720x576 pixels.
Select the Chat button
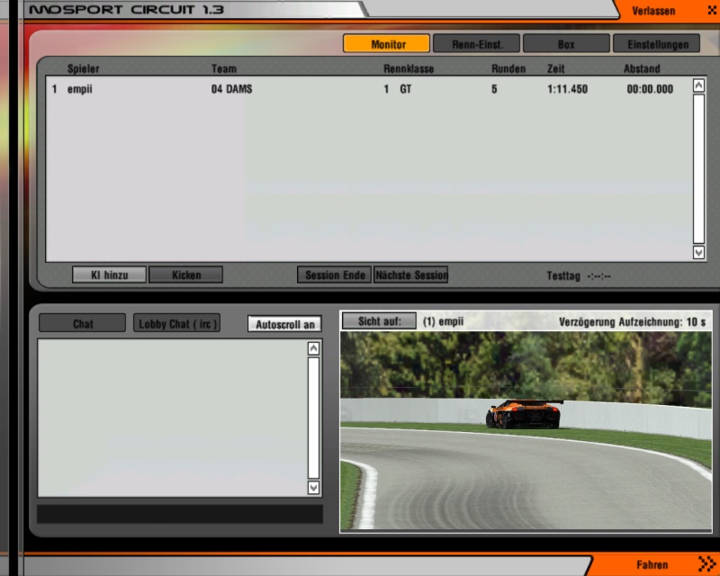(x=83, y=323)
